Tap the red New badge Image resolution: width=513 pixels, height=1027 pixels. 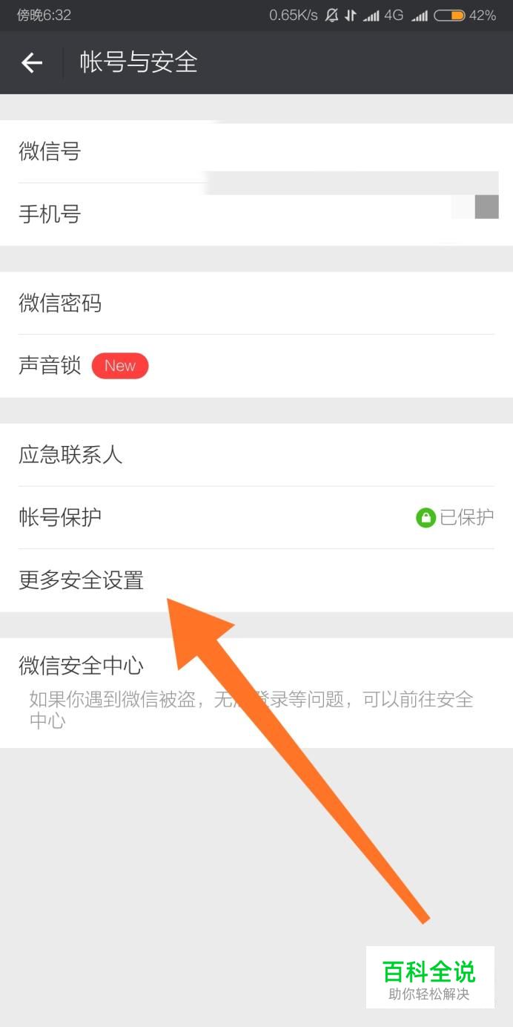(120, 366)
